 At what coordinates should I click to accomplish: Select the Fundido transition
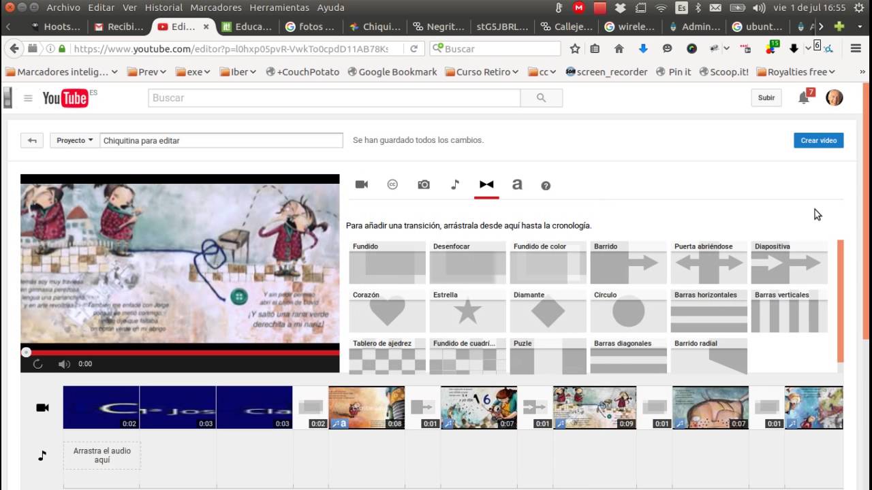tap(387, 263)
